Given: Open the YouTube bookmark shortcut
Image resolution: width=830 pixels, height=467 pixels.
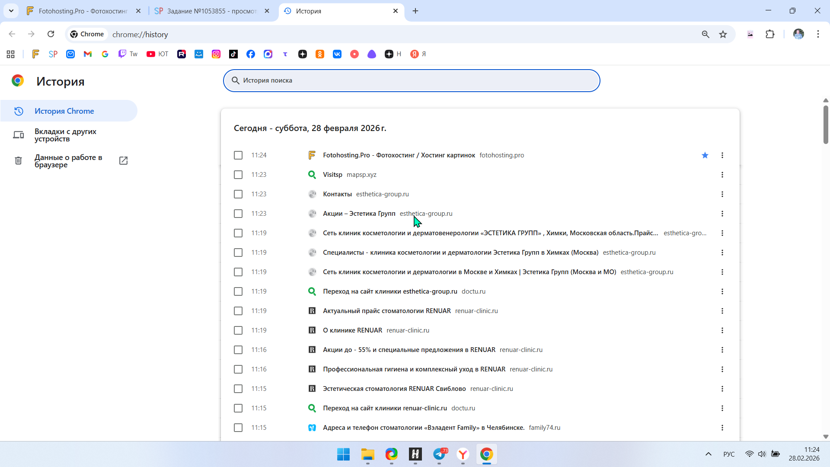Looking at the screenshot, I should [x=157, y=54].
